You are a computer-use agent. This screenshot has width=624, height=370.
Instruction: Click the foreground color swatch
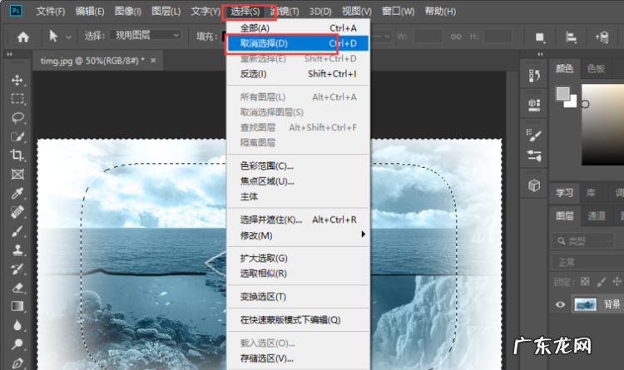(562, 94)
